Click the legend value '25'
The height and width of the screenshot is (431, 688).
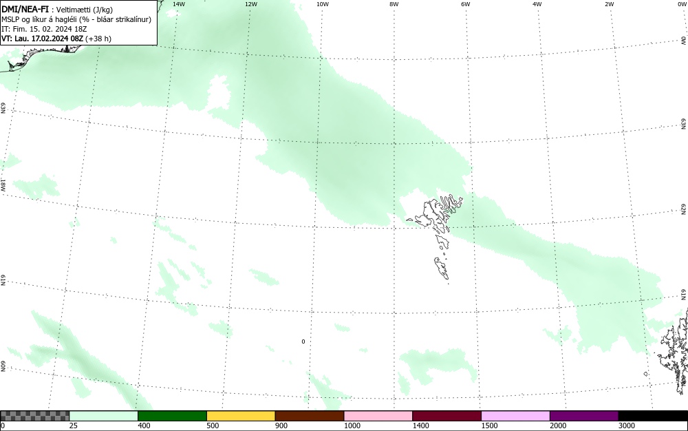[x=74, y=425]
